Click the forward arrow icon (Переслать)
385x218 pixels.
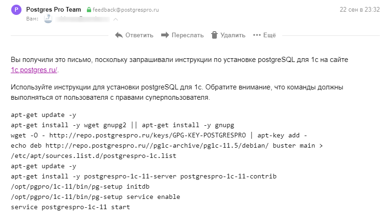(164, 35)
